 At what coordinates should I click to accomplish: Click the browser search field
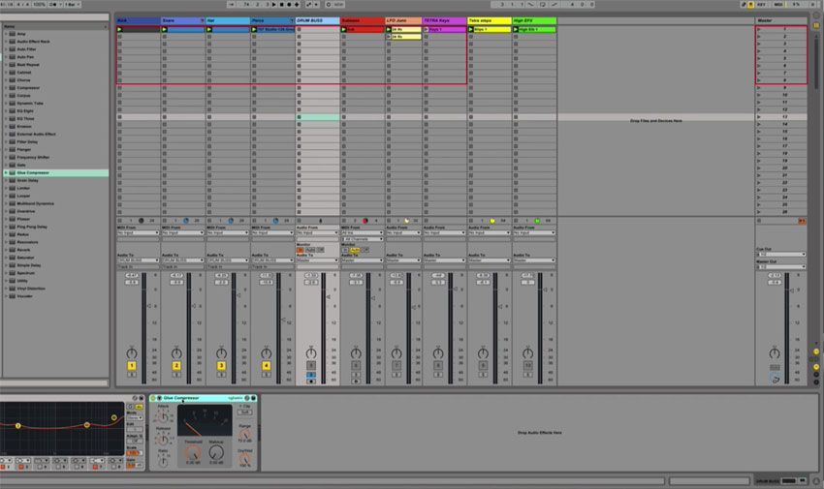pos(54,16)
